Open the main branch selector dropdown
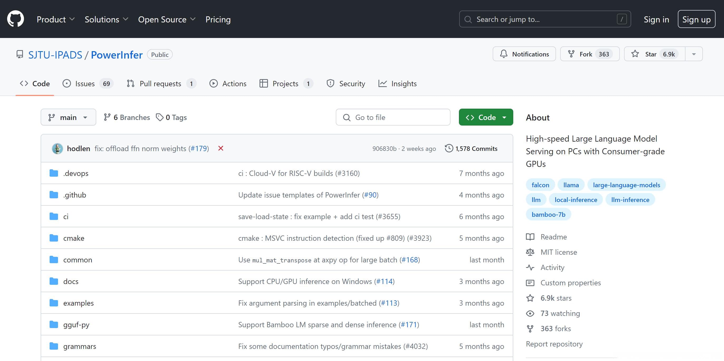Viewport: 724px width, 361px height. 68,117
